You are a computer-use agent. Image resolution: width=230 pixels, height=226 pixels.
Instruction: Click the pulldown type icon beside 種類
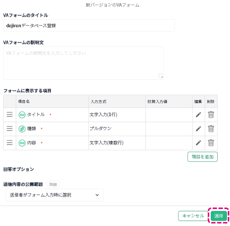click(22, 129)
